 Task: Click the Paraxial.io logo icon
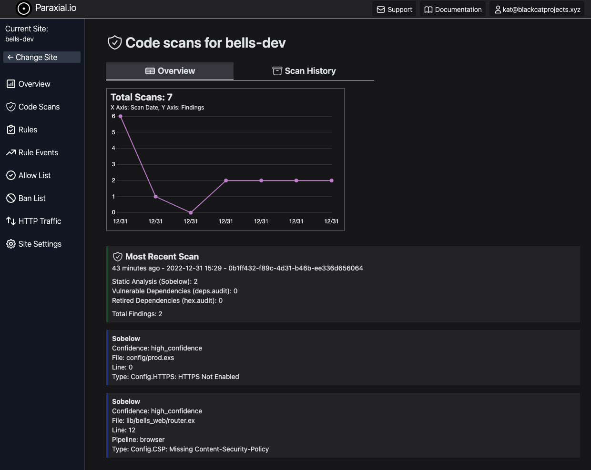pyautogui.click(x=23, y=9)
